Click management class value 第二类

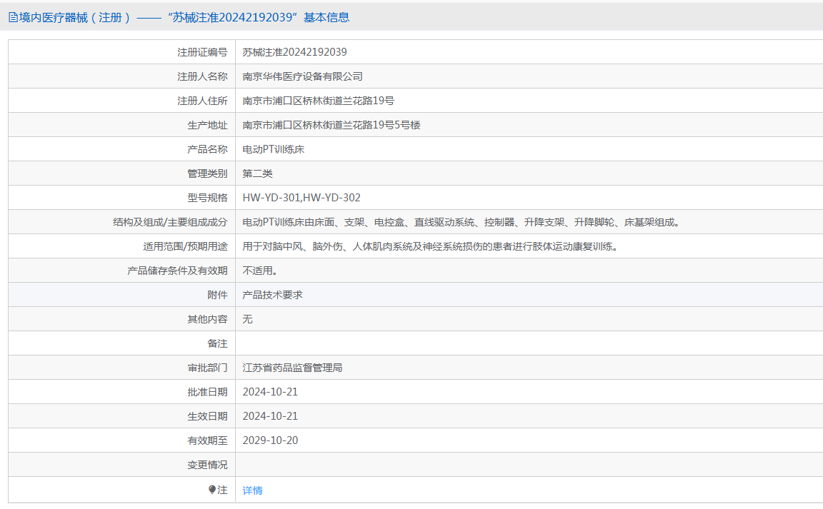pos(257,173)
